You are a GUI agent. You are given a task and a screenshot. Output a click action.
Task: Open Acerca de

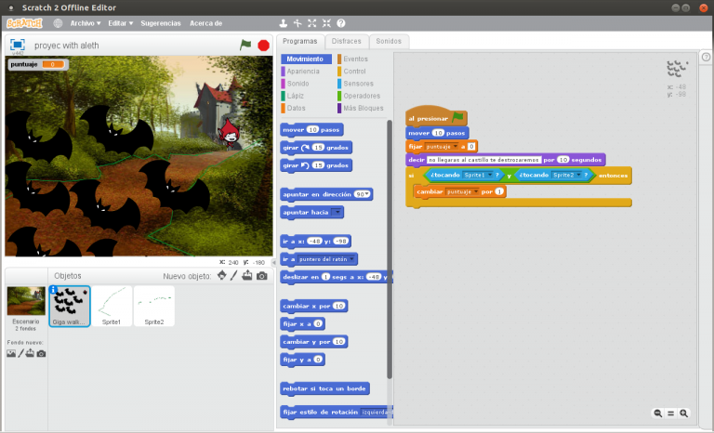205,23
